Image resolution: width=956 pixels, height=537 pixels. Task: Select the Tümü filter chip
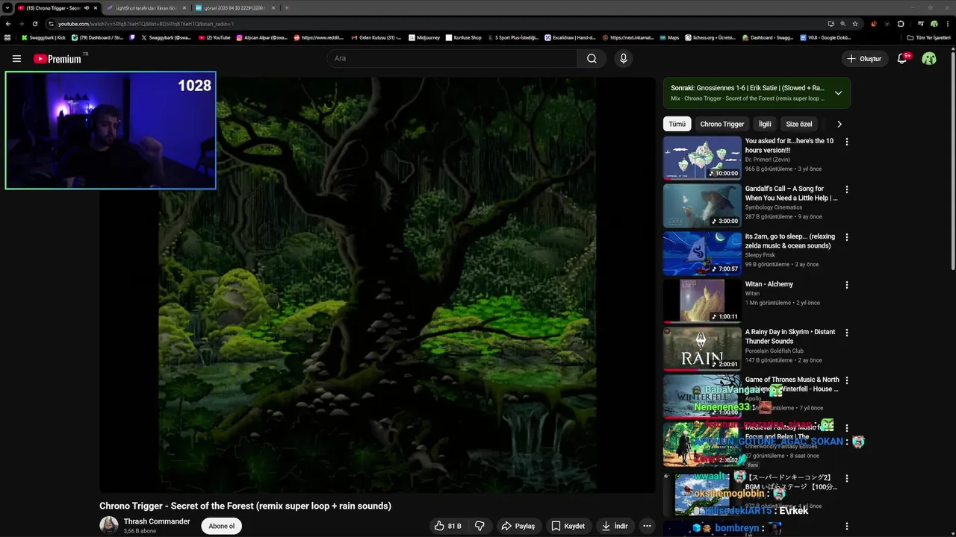677,124
